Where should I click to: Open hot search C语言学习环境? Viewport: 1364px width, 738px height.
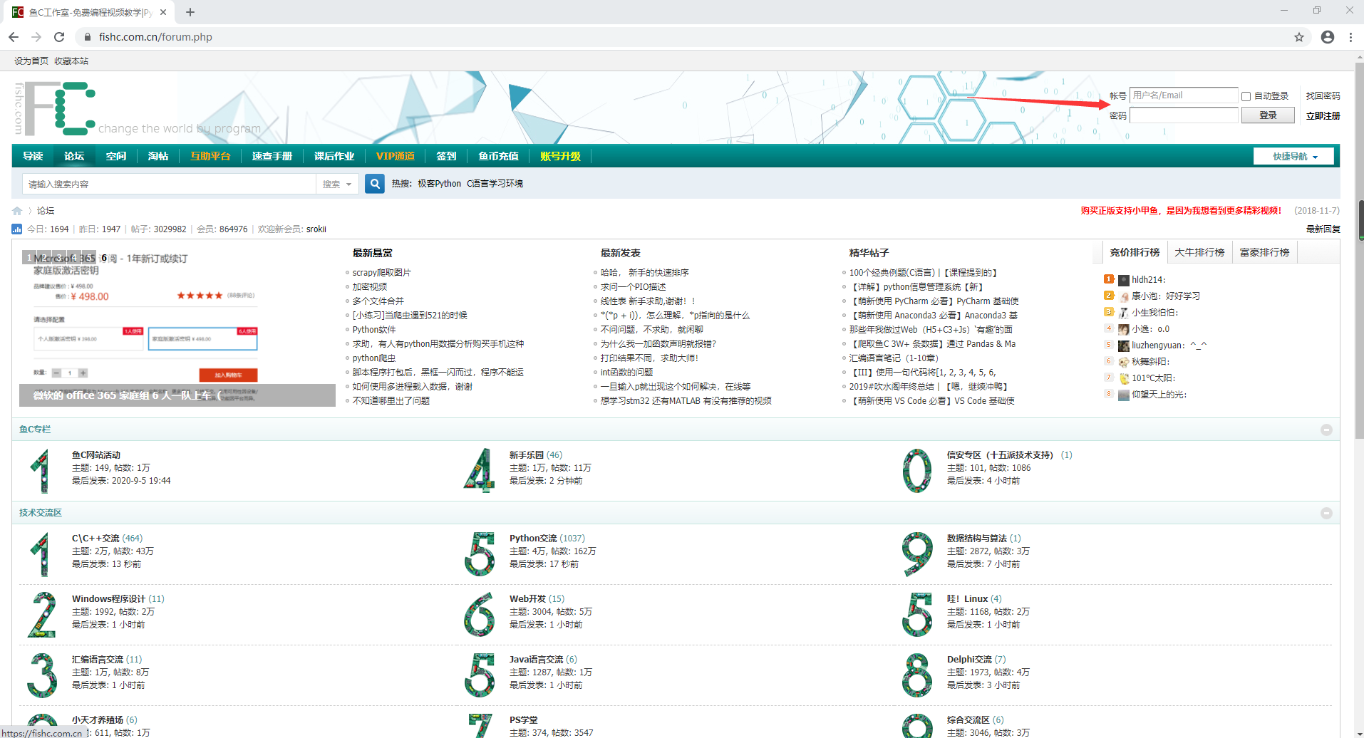click(495, 184)
